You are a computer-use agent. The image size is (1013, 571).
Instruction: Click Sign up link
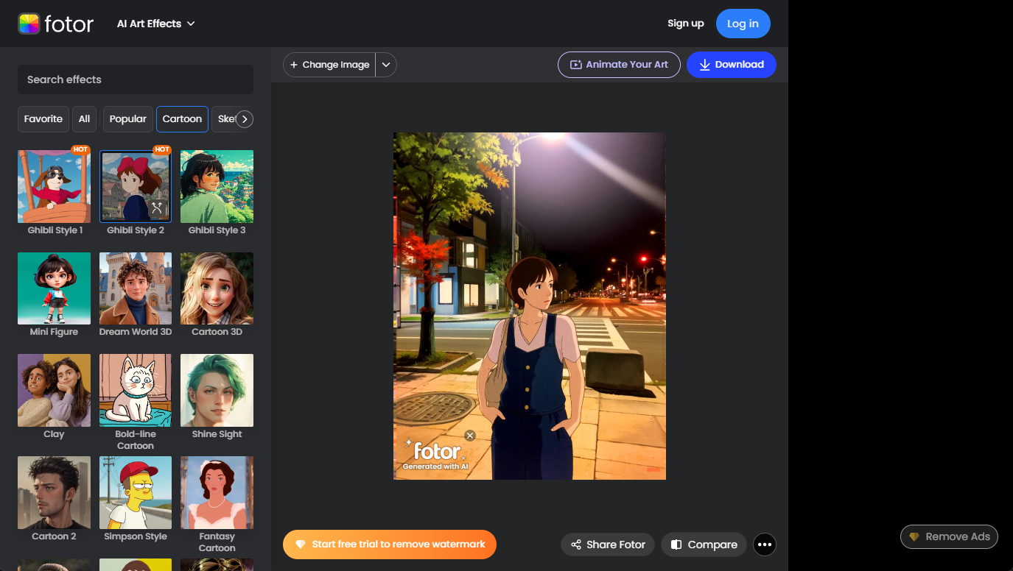coord(685,24)
